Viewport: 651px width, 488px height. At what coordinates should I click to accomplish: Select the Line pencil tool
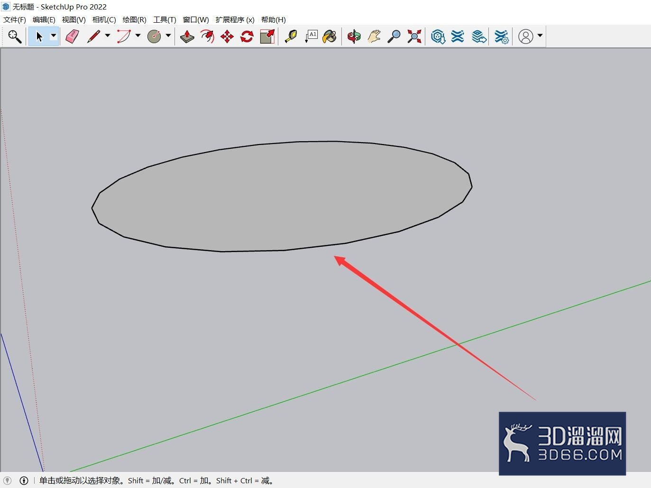pyautogui.click(x=93, y=36)
